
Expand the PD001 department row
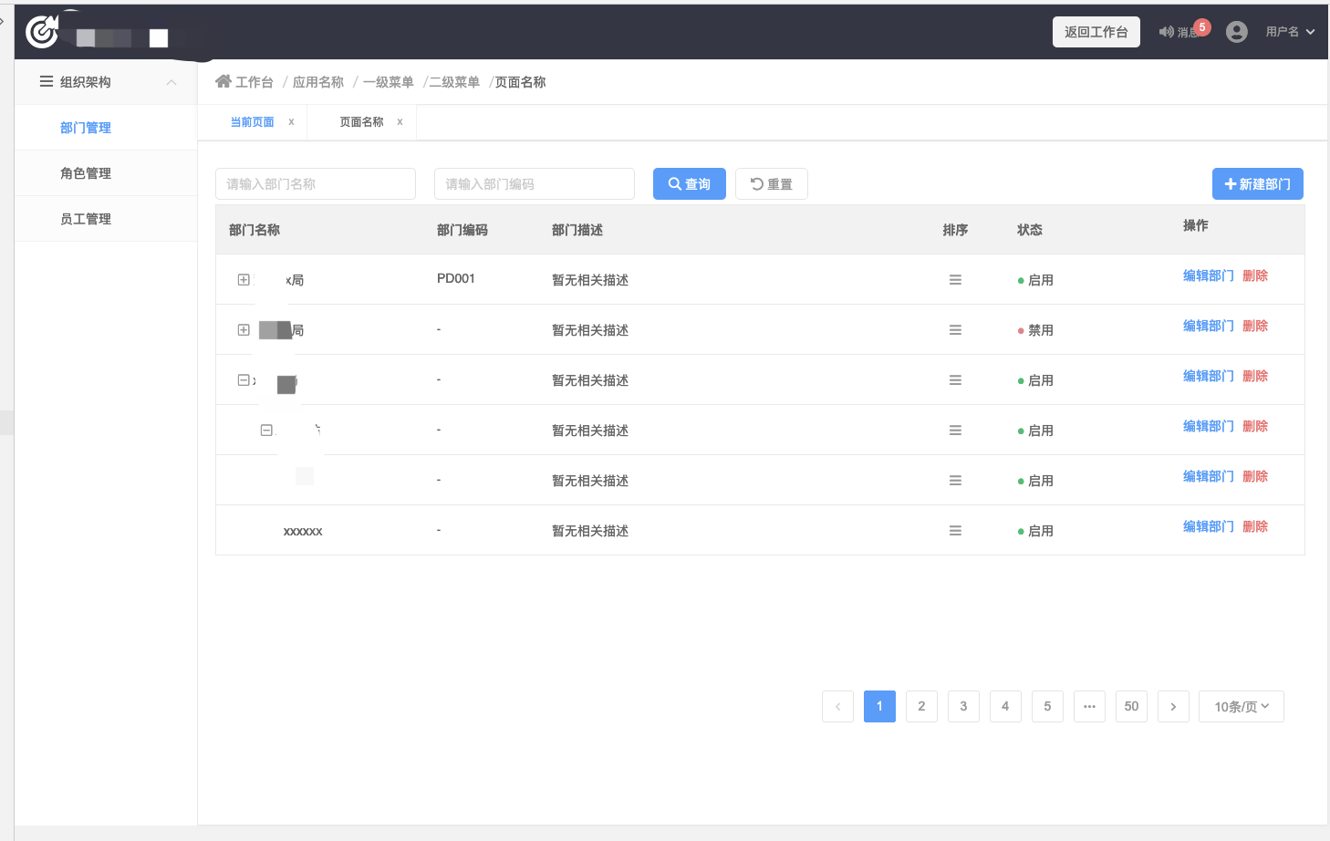click(x=244, y=280)
